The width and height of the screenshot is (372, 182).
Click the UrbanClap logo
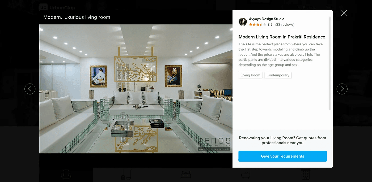[x=57, y=7]
